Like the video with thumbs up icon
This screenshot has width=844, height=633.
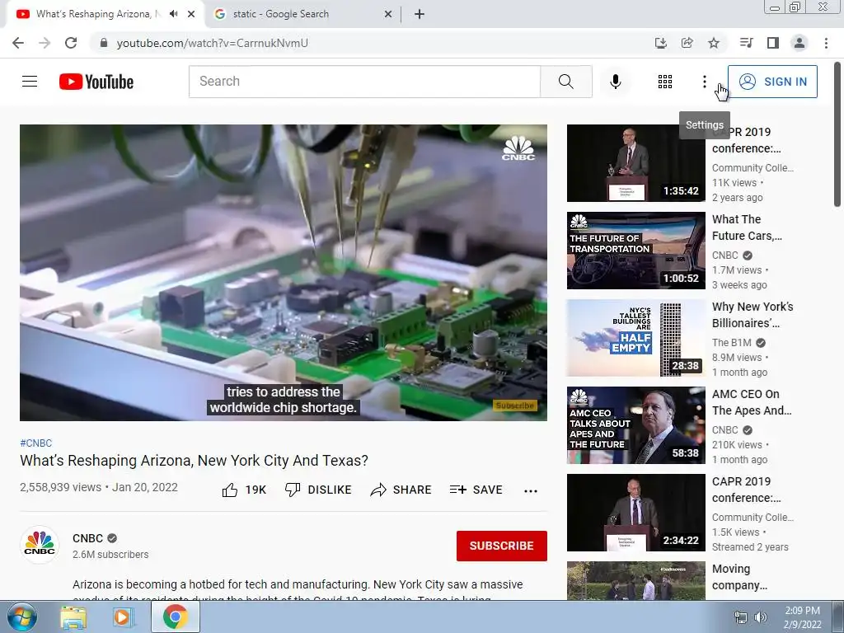pyautogui.click(x=230, y=490)
